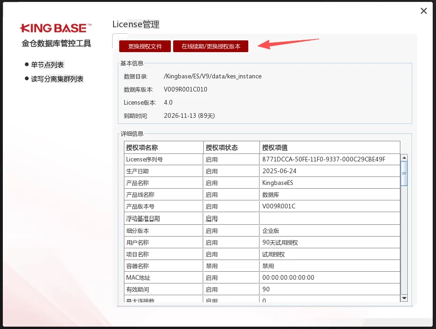Select the 试用授权 value cell

[330, 254]
